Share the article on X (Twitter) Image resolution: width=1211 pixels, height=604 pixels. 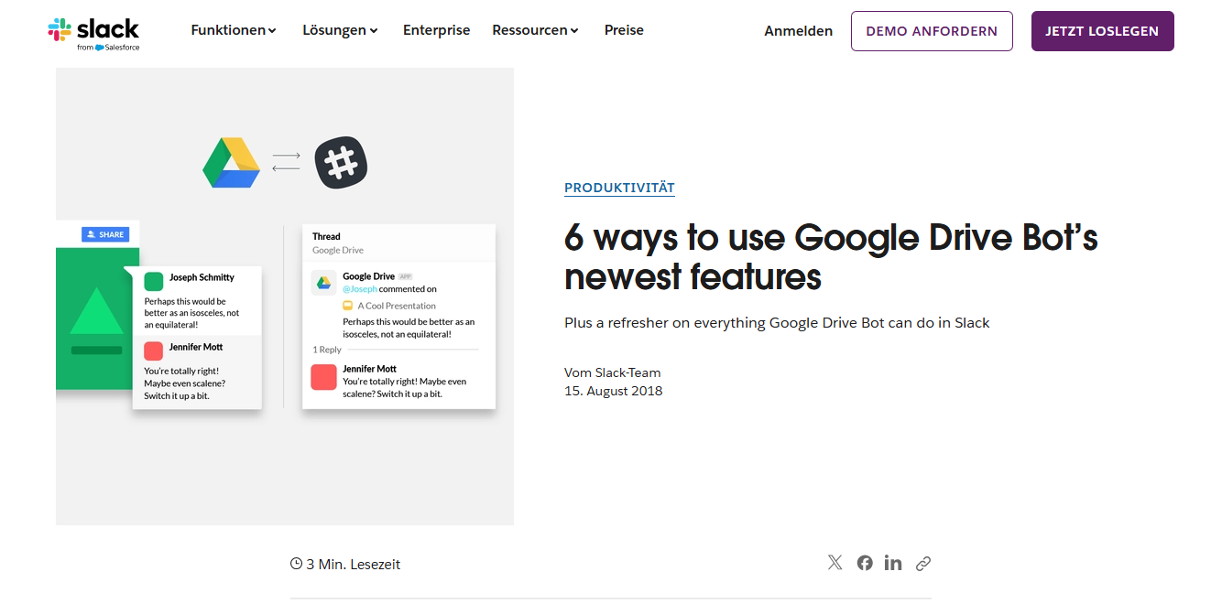pos(835,563)
